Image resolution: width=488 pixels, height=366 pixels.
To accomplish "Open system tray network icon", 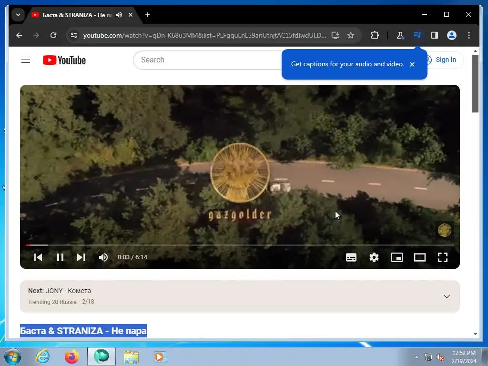I will tap(428, 357).
